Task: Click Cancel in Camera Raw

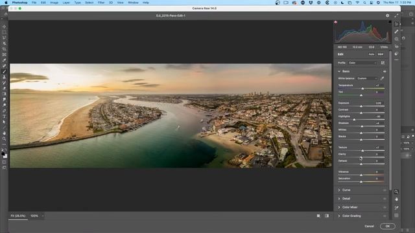Action: coord(369,226)
